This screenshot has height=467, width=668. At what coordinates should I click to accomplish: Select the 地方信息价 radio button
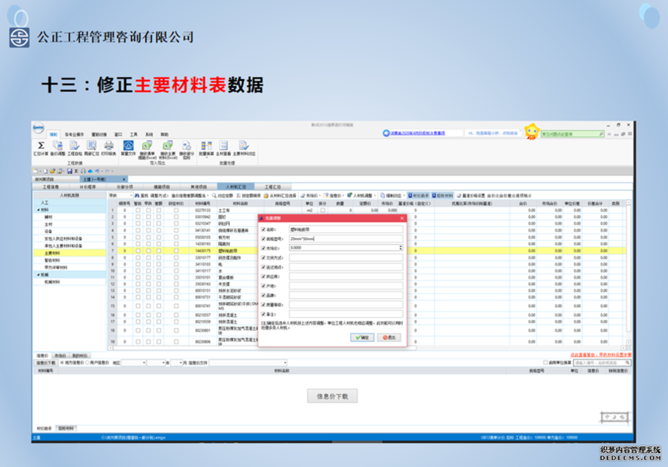(x=61, y=362)
